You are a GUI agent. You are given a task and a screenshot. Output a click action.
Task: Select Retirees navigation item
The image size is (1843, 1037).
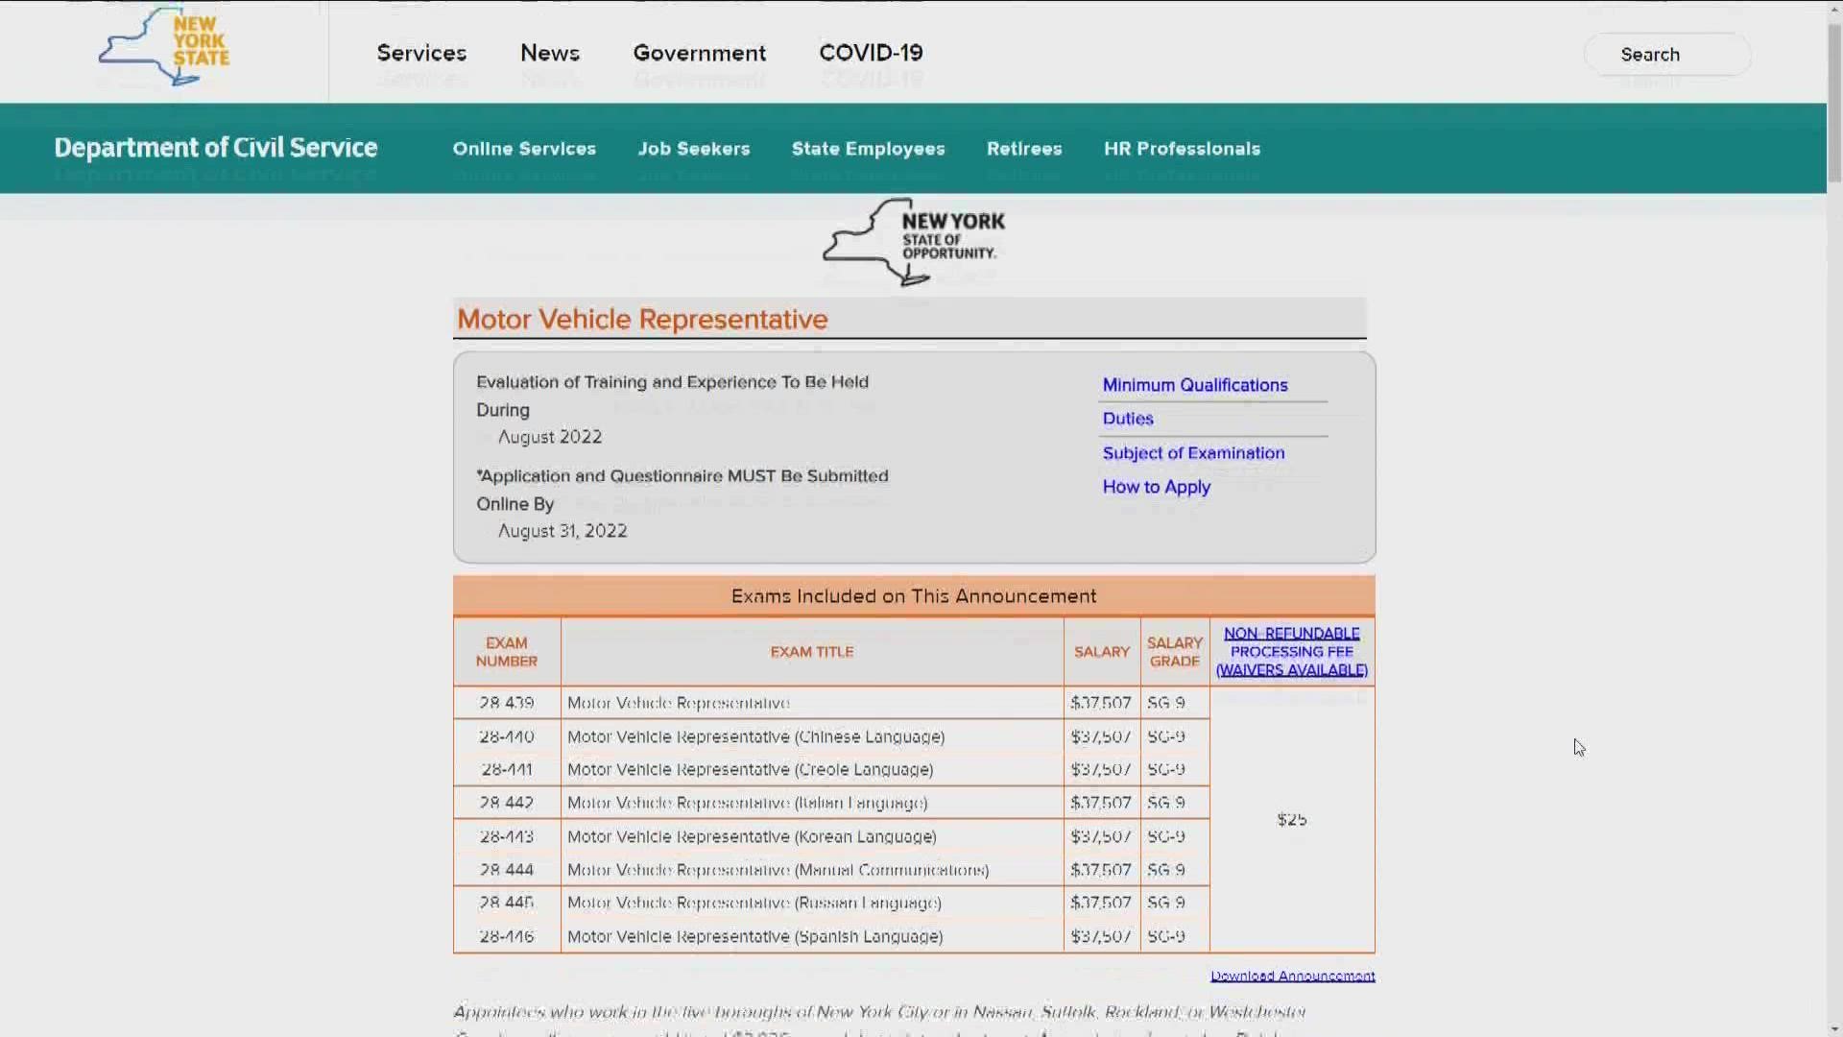1024,149
